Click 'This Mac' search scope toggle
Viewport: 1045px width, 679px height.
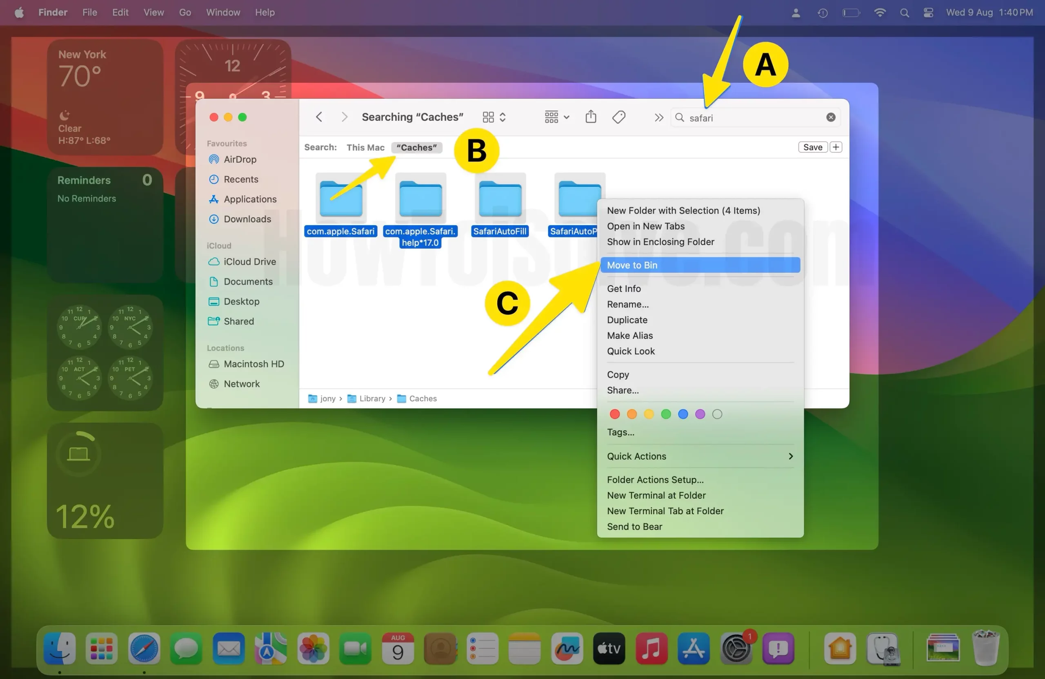[x=366, y=147]
